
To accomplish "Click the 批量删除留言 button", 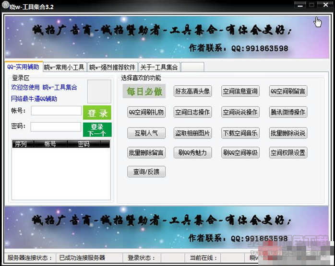I will (146, 152).
